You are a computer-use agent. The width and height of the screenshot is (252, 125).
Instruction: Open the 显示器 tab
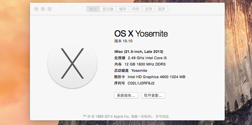(x=108, y=9)
